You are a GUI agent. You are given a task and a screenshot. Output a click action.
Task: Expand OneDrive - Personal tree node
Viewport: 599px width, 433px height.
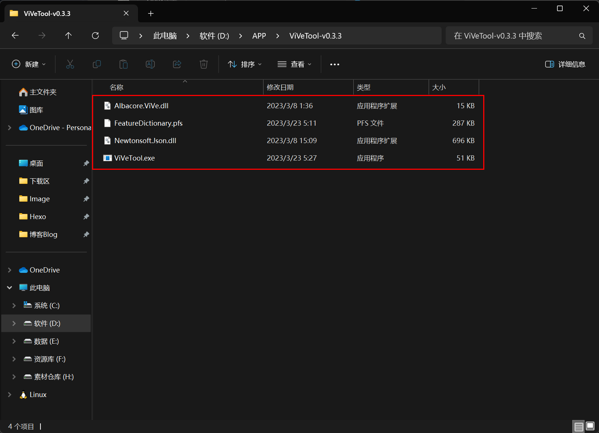[x=10, y=128]
